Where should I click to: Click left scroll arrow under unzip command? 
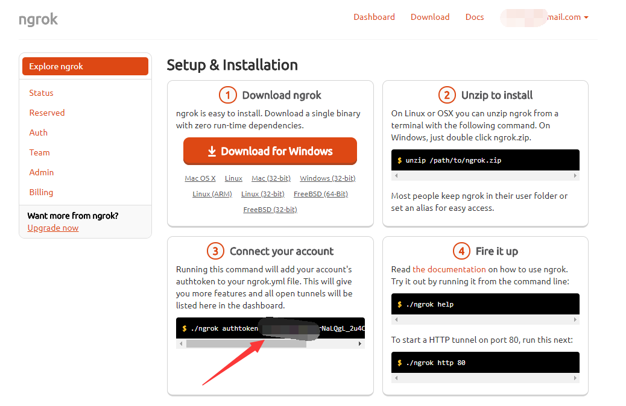pos(396,175)
